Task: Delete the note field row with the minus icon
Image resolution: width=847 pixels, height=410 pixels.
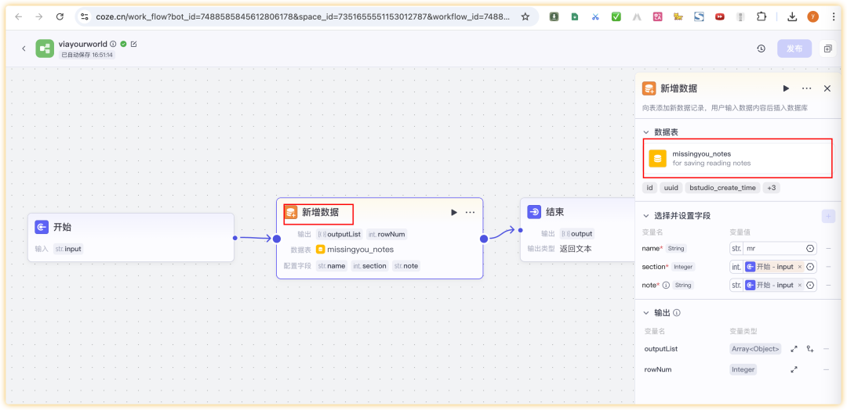Action: [x=828, y=285]
